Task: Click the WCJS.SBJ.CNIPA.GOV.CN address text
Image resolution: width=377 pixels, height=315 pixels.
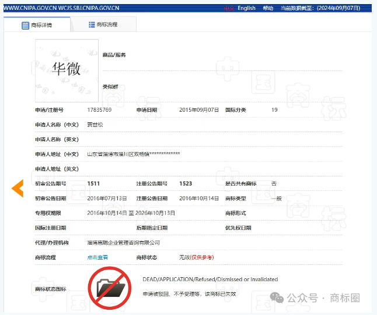Action: coord(89,8)
